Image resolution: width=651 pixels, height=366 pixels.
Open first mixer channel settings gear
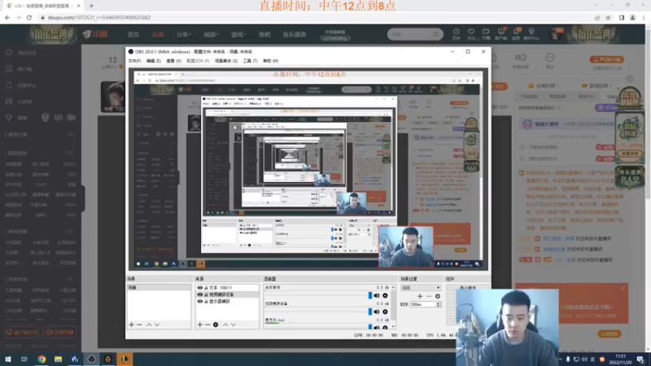[385, 295]
